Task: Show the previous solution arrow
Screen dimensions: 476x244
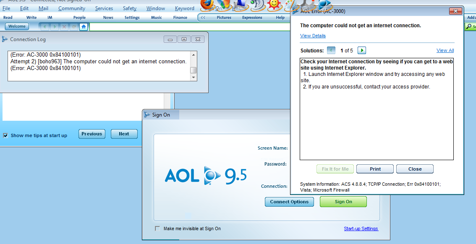Action: click(331, 50)
